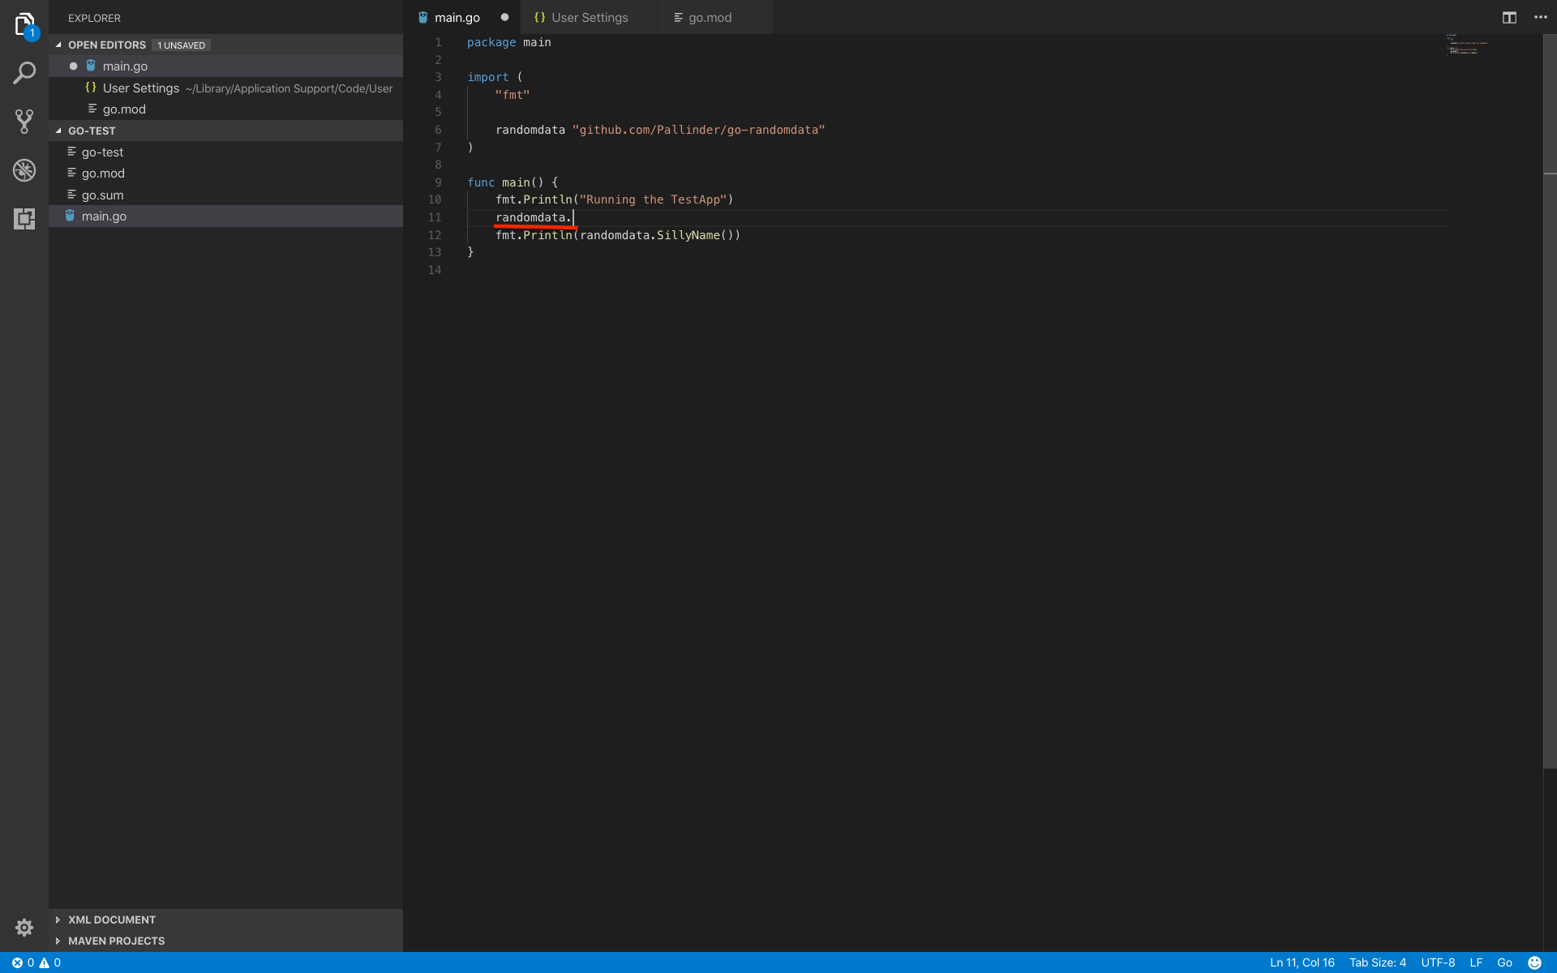This screenshot has width=1557, height=973.
Task: Switch to the go.mod tab
Action: (710, 17)
